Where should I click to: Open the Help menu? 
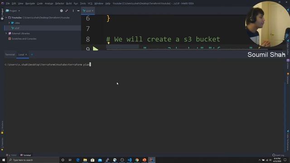click(x=108, y=3)
